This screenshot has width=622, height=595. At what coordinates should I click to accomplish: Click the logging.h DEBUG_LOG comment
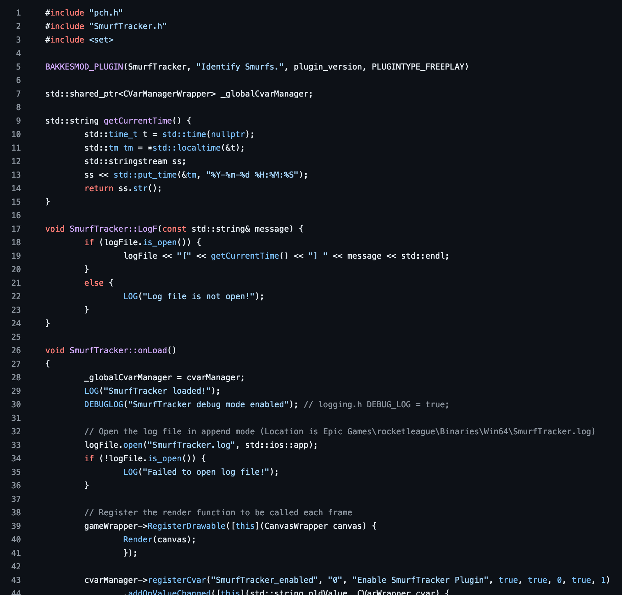(x=376, y=405)
